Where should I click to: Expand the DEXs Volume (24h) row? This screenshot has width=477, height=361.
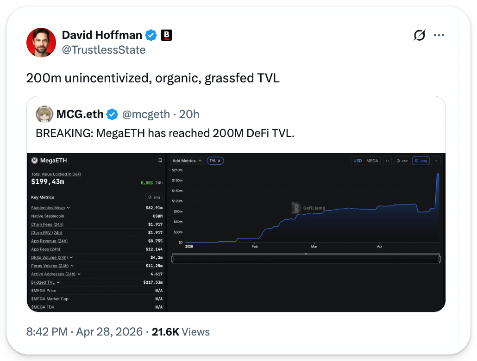pyautogui.click(x=71, y=257)
